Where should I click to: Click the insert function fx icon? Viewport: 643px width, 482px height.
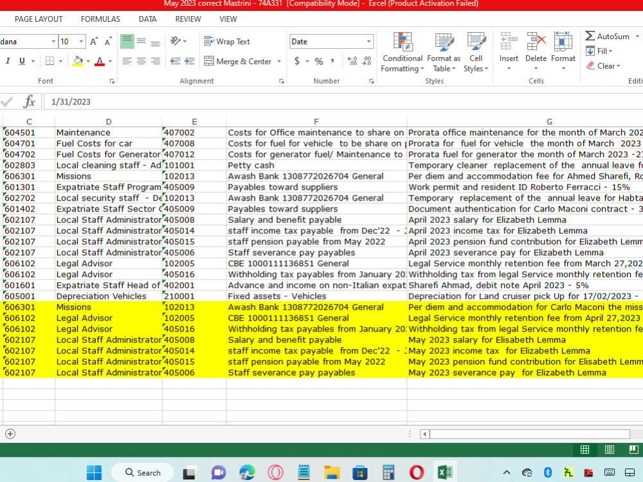coord(29,102)
